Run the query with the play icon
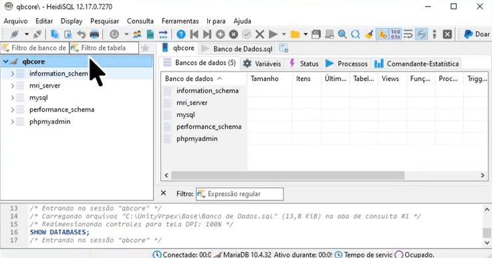This screenshot has width=492, height=258. point(273,34)
